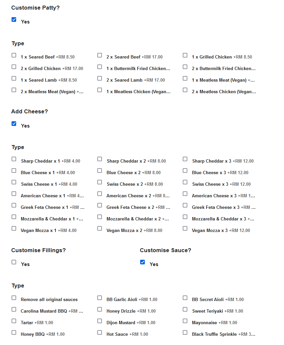
Task: Choose 2 x Seared Lamb patty
Action: point(100,78)
